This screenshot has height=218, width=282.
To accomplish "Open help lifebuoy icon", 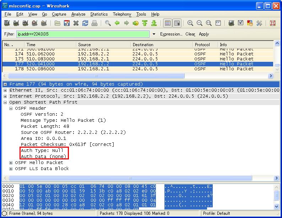I will point(273,23).
